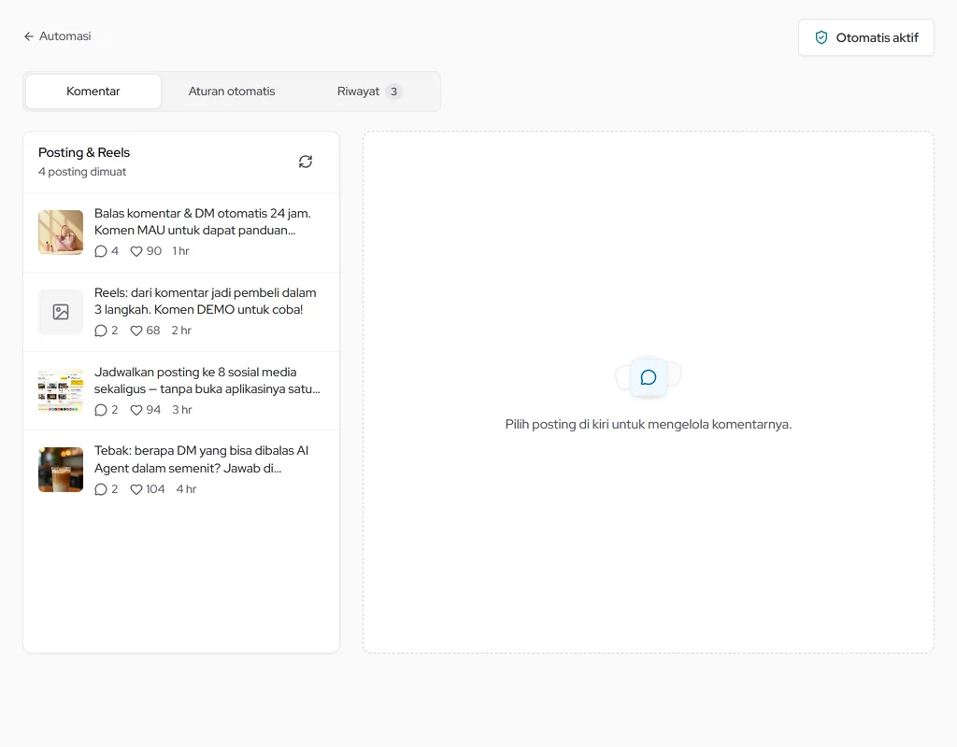
Task: Click the heart icon showing 68 likes
Action: (136, 331)
